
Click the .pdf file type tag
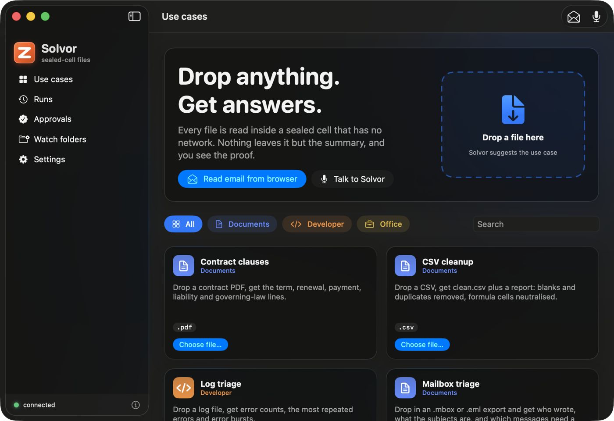[185, 327]
